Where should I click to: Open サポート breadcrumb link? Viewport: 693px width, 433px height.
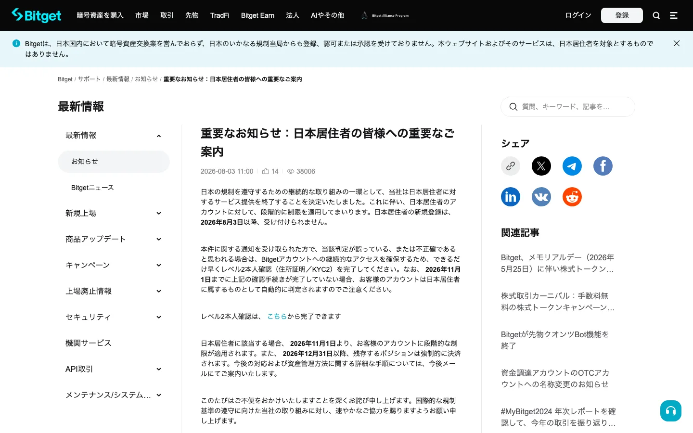click(x=89, y=79)
